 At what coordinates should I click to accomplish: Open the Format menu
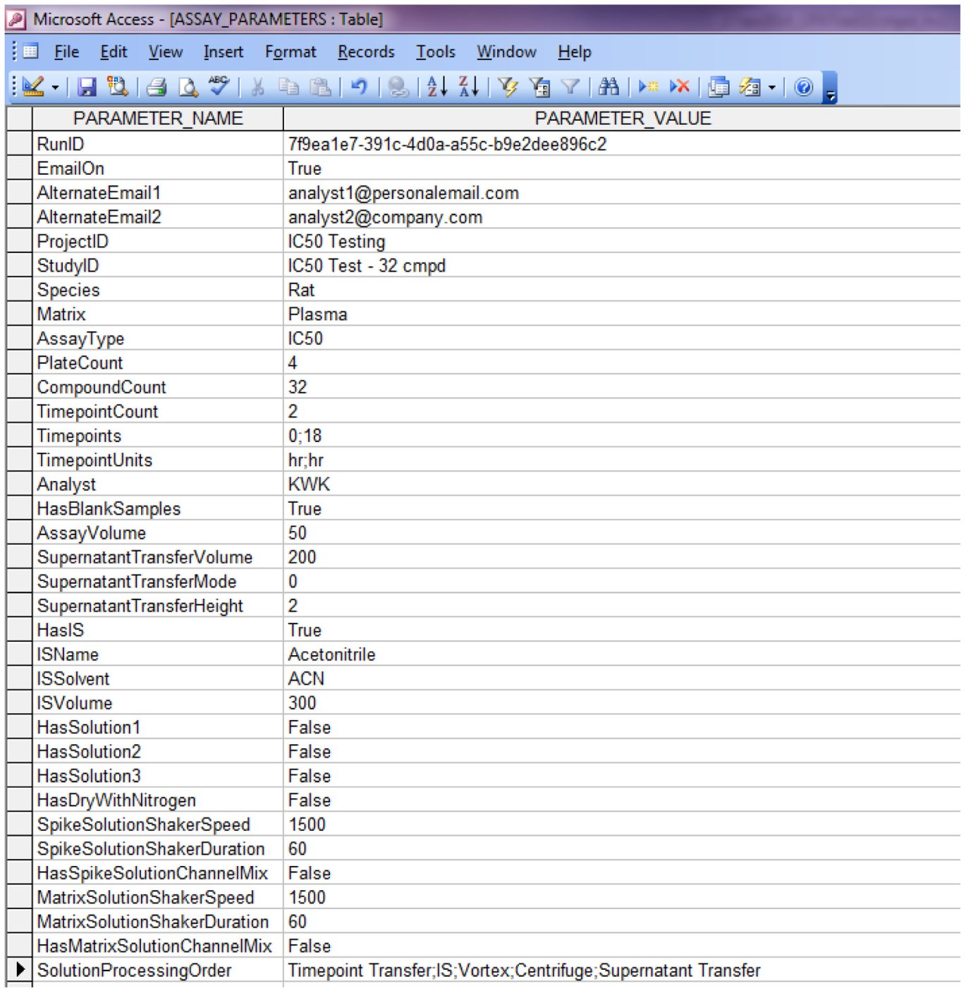click(291, 52)
